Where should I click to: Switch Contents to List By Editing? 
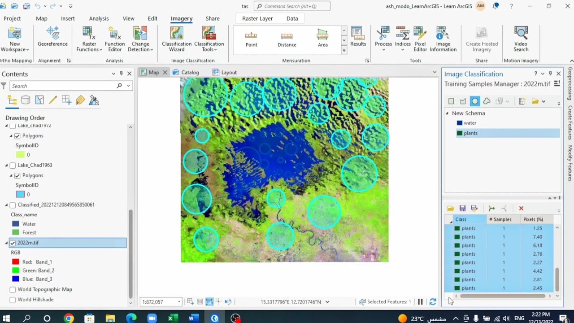tap(53, 100)
